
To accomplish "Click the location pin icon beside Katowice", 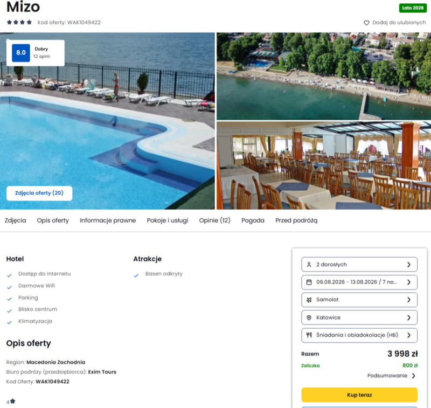I will point(309,317).
